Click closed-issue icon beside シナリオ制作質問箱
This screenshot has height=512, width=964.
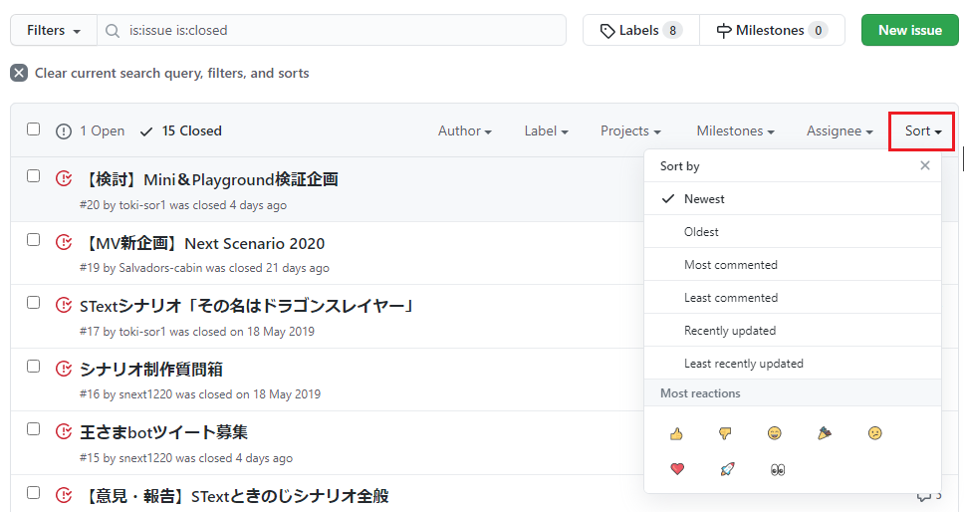point(64,369)
